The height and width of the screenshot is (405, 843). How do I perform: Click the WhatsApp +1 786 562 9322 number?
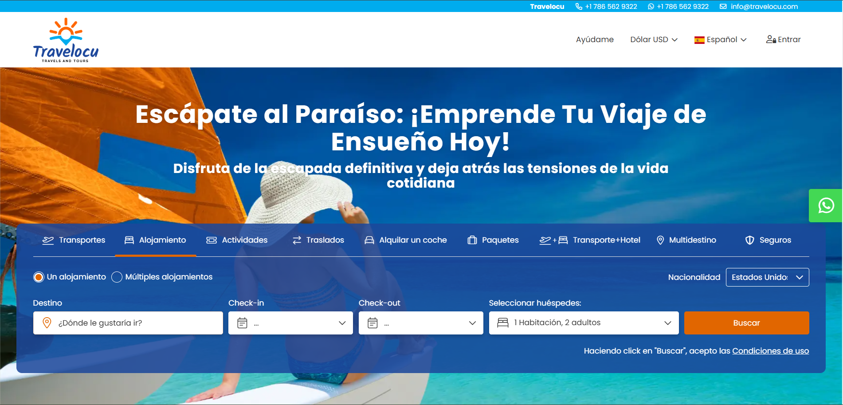click(x=683, y=6)
